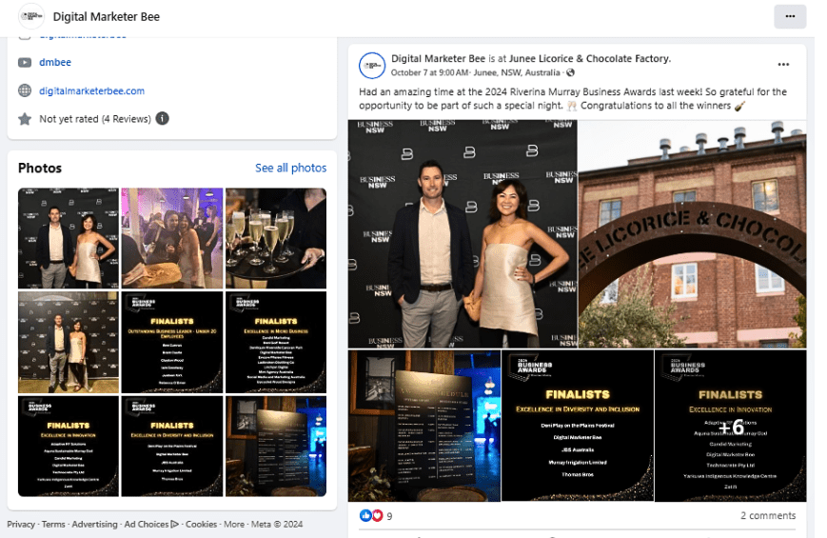Open Terms footer link
Viewport: 827px width, 538px height.
click(x=53, y=524)
